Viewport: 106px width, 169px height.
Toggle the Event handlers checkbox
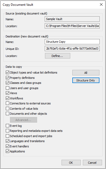(x=7, y=146)
